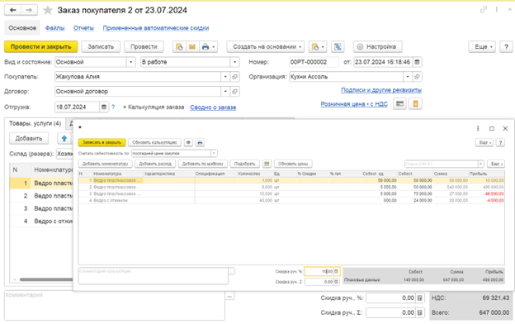The image size is (515, 324).
Task: Move row up blue arrow
Action: point(64,139)
